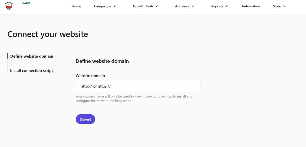The image size is (306, 147).
Task: Open the Home menu item
Action: point(76,6)
